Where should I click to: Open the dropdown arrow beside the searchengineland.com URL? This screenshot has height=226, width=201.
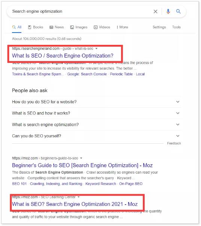point(96,49)
